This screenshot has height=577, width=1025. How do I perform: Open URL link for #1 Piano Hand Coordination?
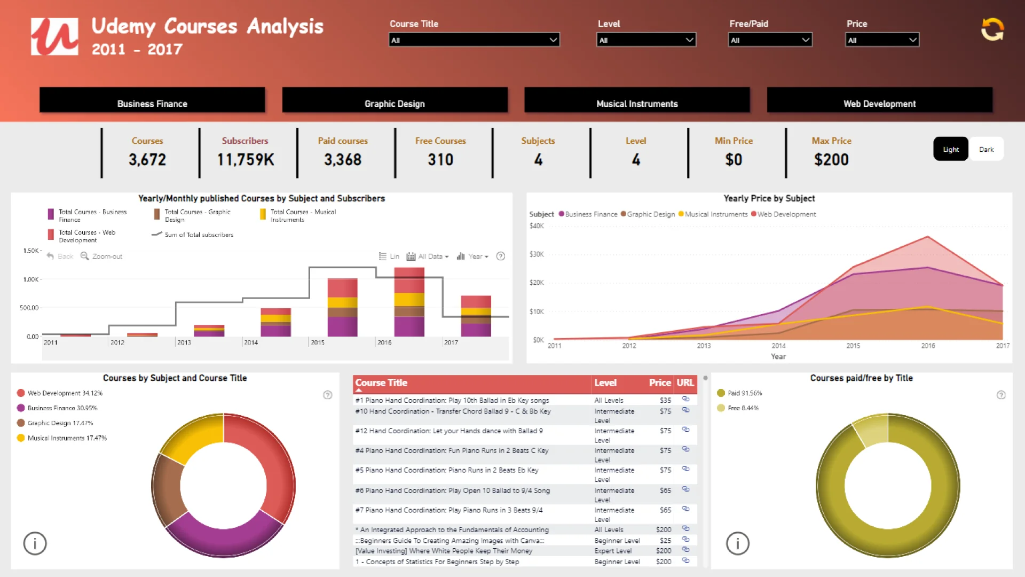[685, 399]
